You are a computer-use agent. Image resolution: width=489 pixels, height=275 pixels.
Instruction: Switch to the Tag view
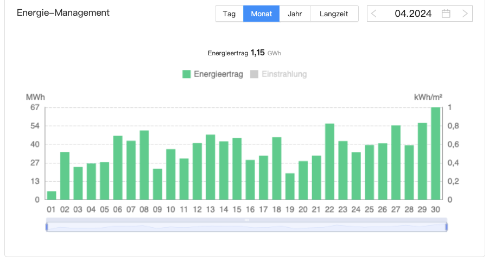click(x=229, y=14)
